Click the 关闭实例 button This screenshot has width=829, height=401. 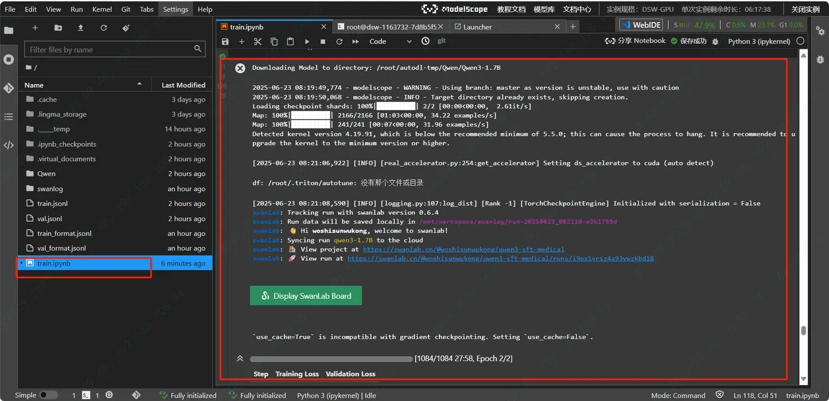click(805, 9)
